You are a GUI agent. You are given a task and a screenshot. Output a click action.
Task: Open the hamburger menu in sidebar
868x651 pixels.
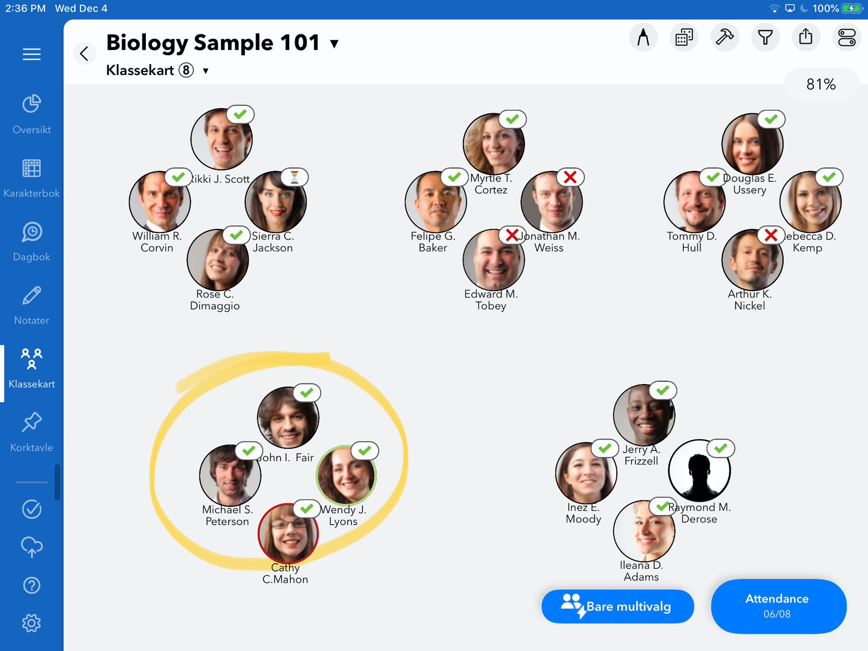click(31, 54)
